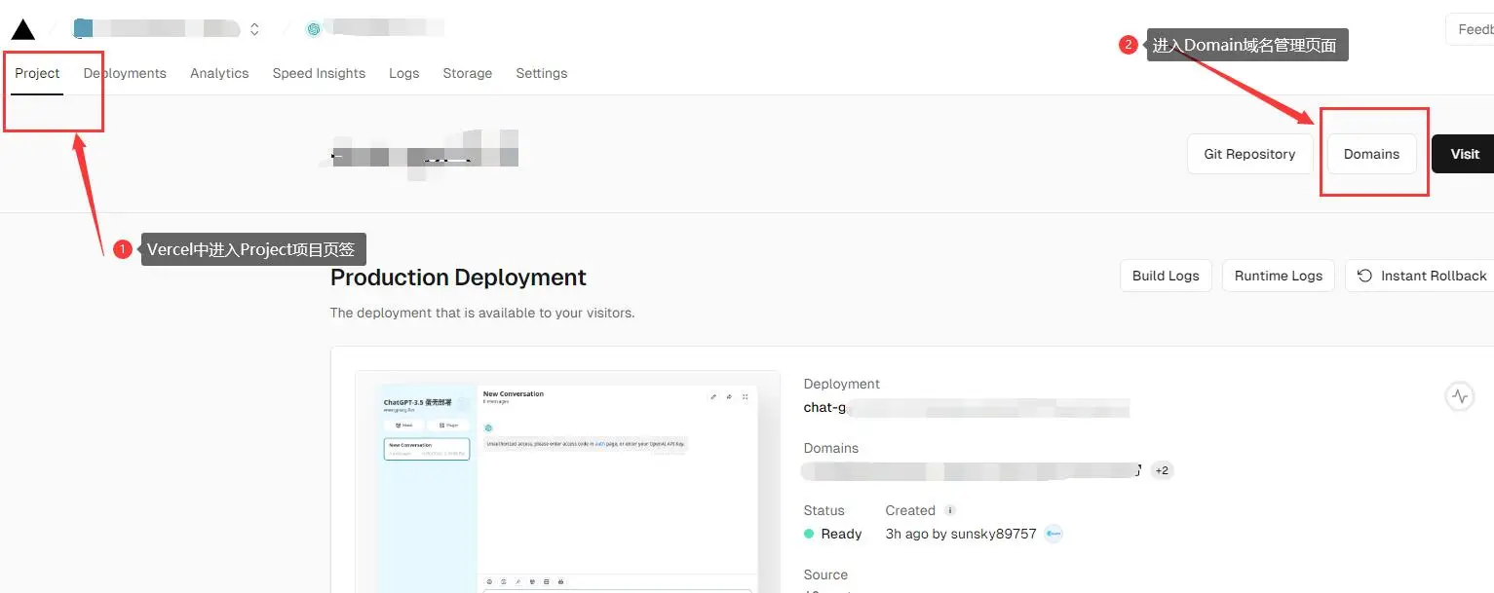The width and height of the screenshot is (1494, 593).
Task: Click the Vercel triangle logo
Action: (23, 29)
